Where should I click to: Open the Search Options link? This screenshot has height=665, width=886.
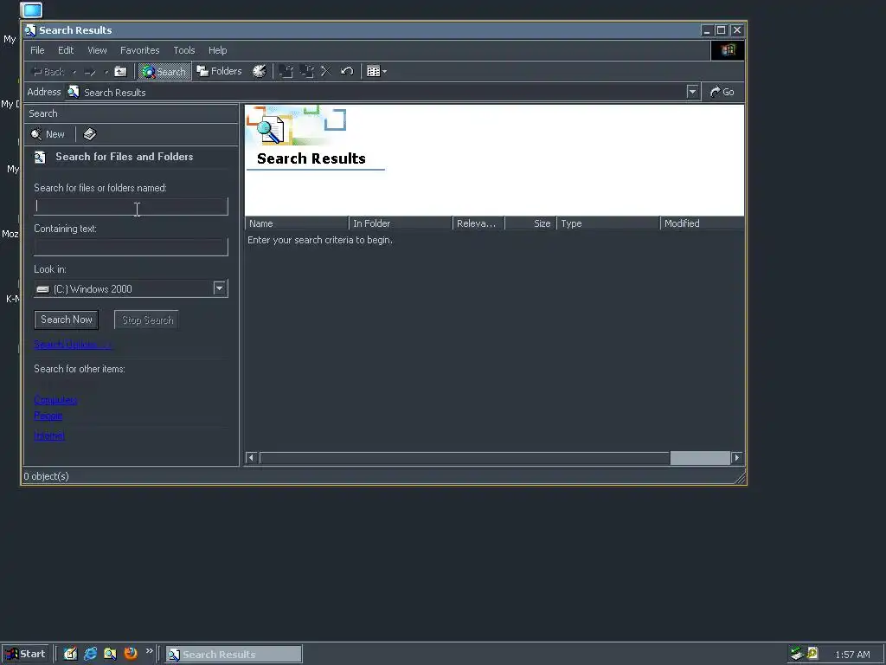point(73,345)
